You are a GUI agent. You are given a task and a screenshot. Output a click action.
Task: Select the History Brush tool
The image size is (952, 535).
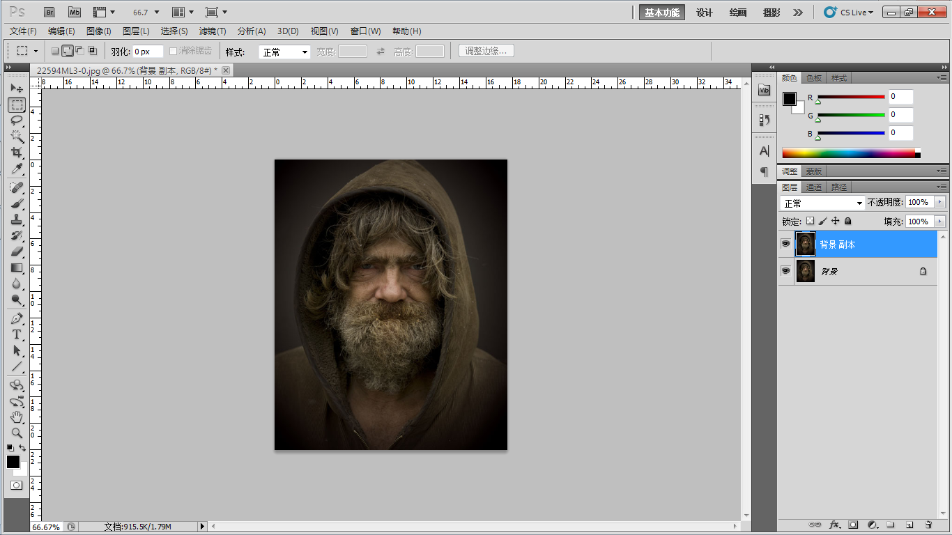17,235
